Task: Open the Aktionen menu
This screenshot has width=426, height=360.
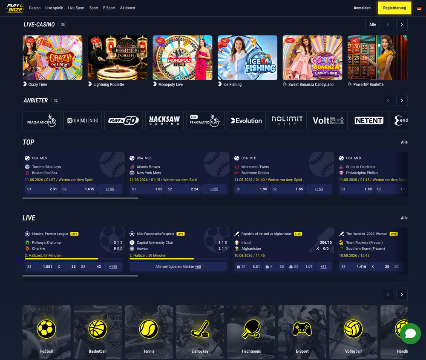Action: click(x=127, y=8)
